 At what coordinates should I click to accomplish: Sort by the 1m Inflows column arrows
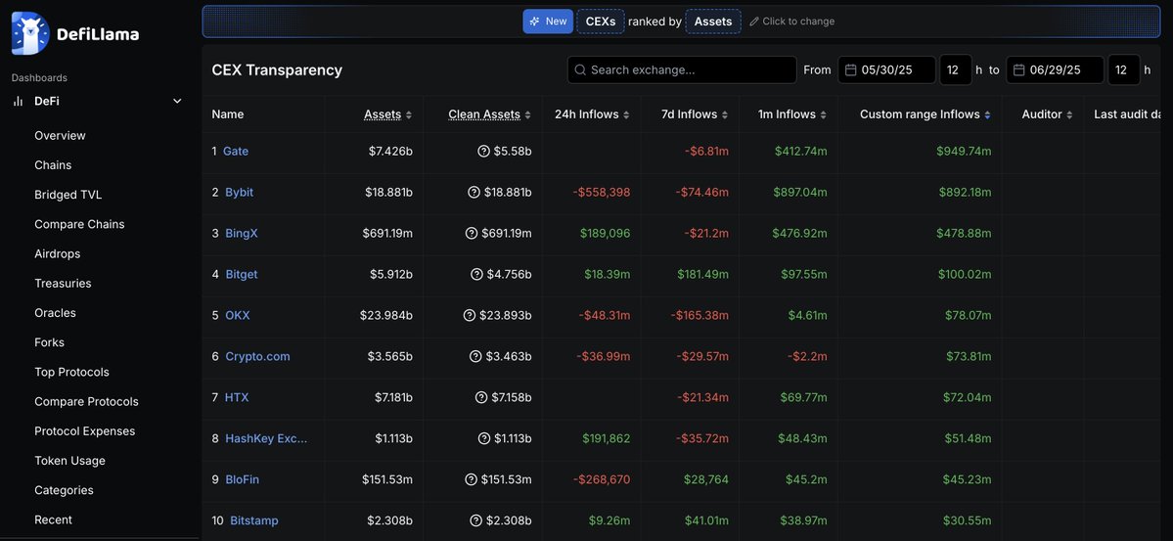pyautogui.click(x=823, y=114)
